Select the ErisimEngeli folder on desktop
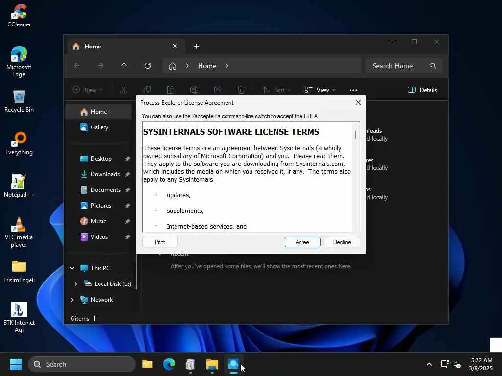 [x=19, y=271]
